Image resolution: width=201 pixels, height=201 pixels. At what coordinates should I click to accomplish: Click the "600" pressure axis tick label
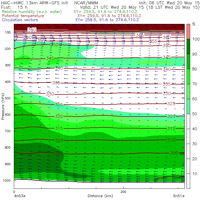[x=8, y=115]
